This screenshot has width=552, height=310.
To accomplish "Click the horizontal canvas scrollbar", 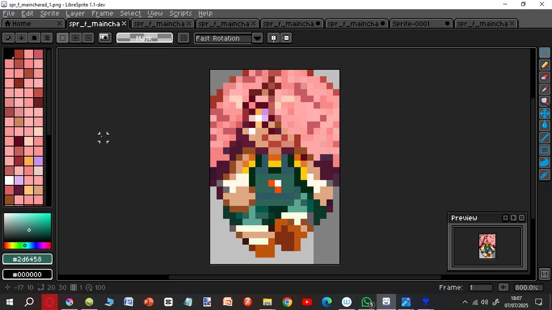I will pyautogui.click(x=305, y=277).
